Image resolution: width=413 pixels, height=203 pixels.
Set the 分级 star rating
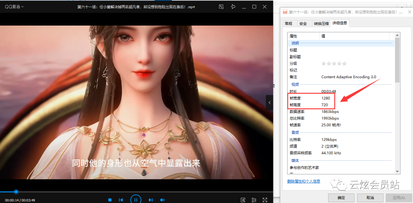click(x=334, y=63)
